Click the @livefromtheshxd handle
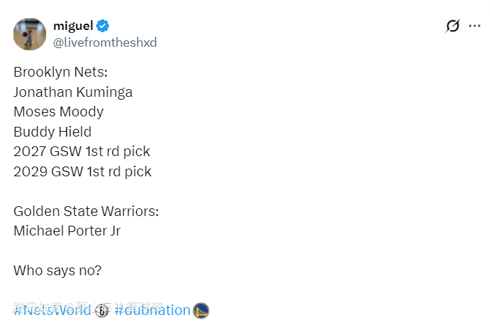The width and height of the screenshot is (490, 324). pos(105,43)
